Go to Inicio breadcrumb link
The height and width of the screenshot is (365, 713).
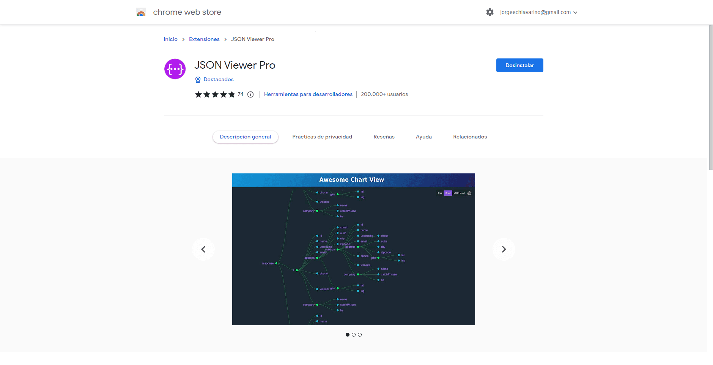(171, 39)
